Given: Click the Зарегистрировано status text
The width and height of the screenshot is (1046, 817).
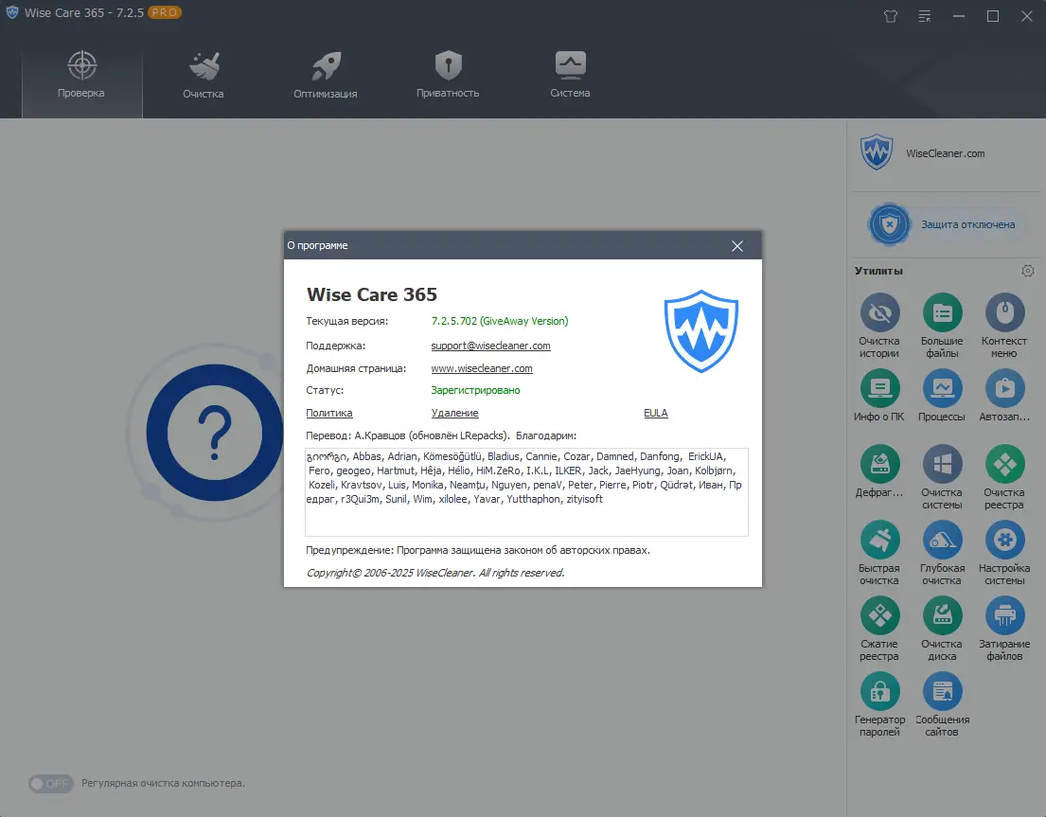Looking at the screenshot, I should point(475,390).
